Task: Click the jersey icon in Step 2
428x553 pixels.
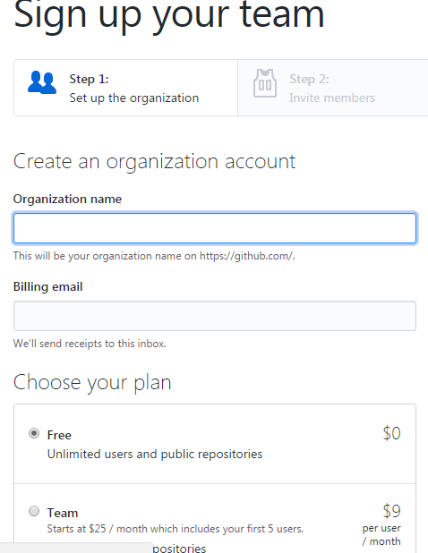Action: click(x=265, y=83)
